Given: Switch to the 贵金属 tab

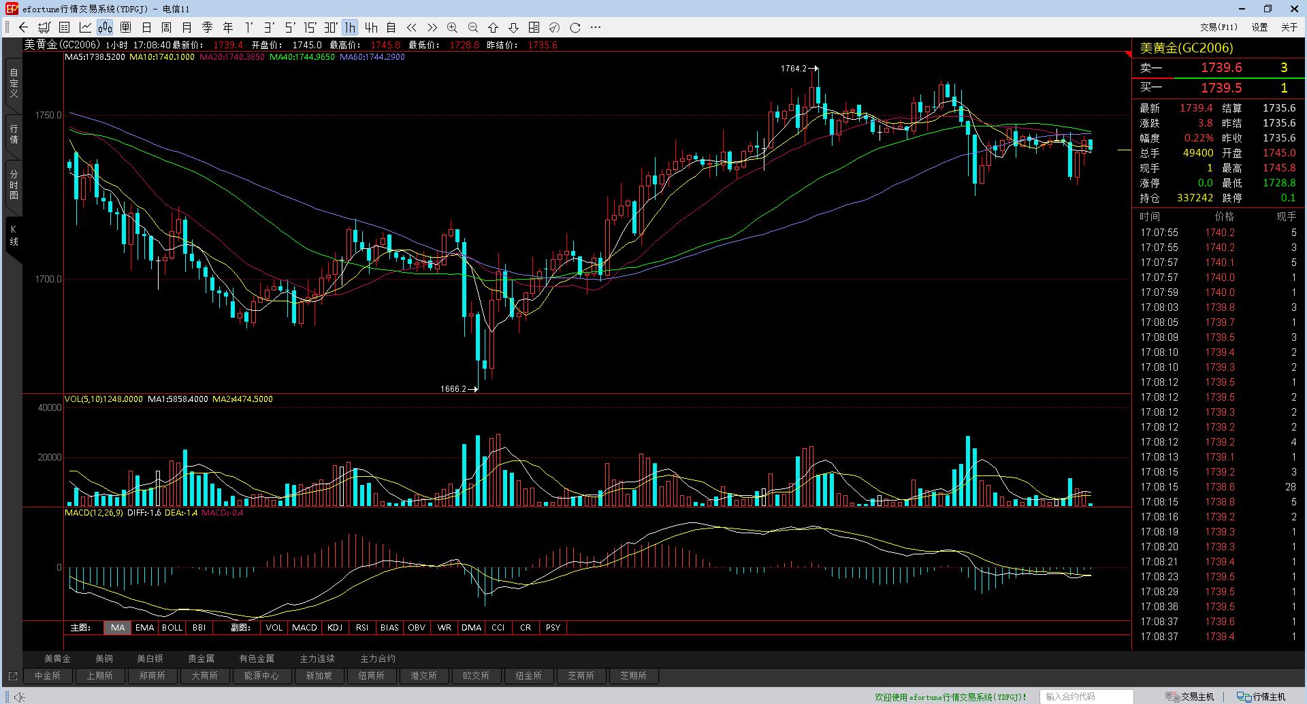Looking at the screenshot, I should click(x=201, y=658).
